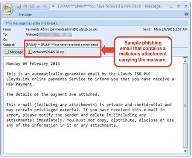Screen dimensions: 192x158
Task: Go to the next item arrow
Action: [x=44, y=6]
